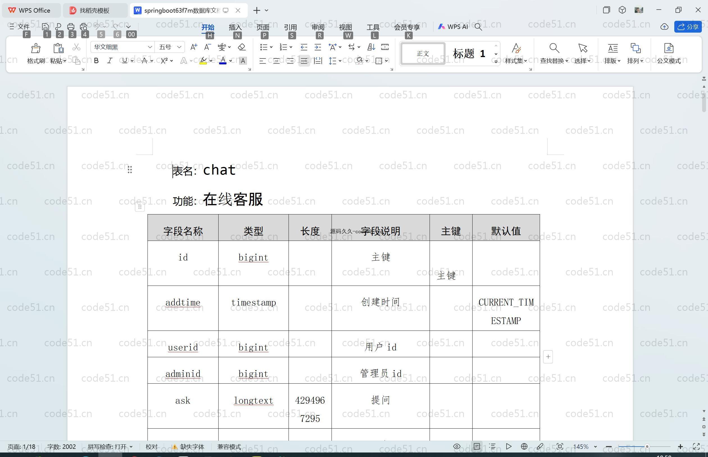Apply the 标题 1 style
This screenshot has width=708, height=457.
click(x=469, y=53)
